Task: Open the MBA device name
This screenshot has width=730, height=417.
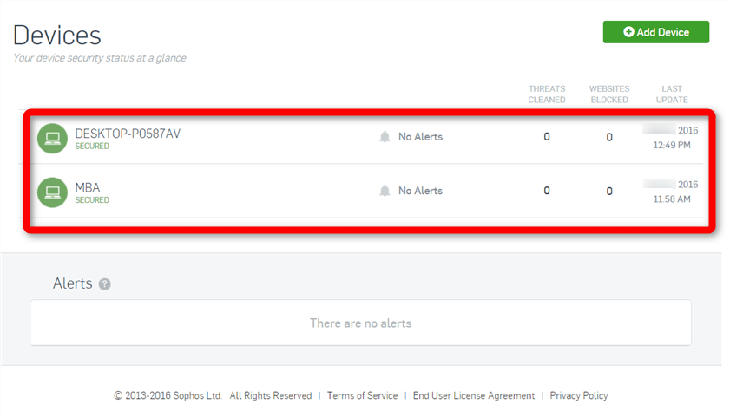Action: [x=88, y=187]
